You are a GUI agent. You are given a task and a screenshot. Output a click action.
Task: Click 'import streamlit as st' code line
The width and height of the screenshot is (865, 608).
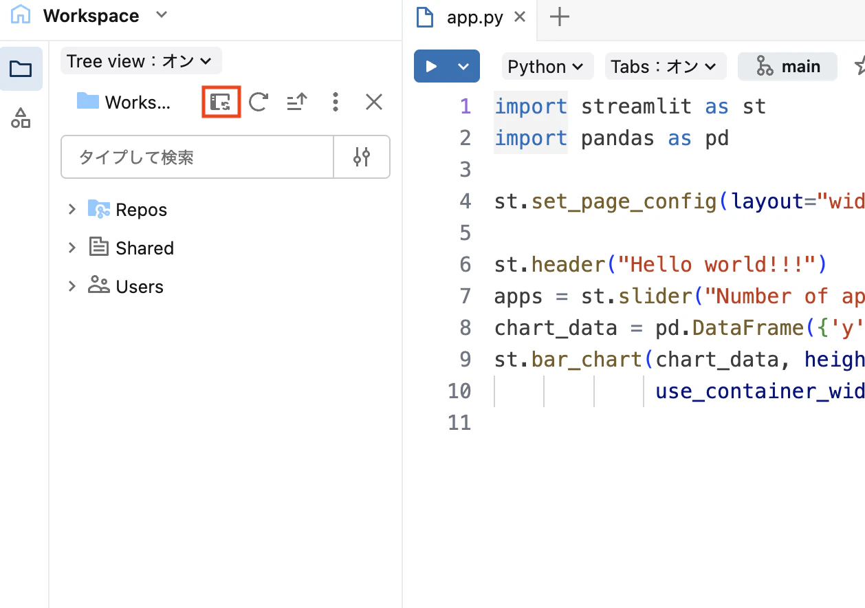[631, 107]
